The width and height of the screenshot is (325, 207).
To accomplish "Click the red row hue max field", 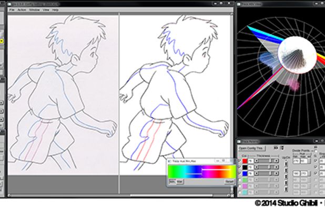I will click(x=304, y=161).
